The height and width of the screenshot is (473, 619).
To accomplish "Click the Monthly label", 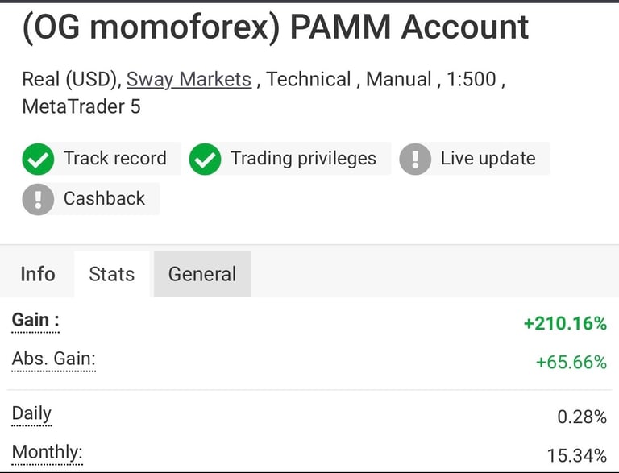I will pos(47,452).
